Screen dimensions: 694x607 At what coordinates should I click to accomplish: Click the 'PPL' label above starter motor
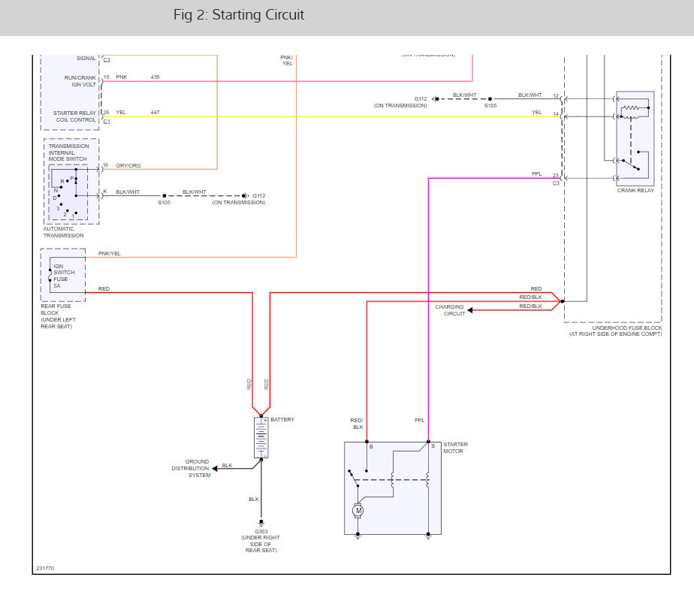pyautogui.click(x=420, y=420)
